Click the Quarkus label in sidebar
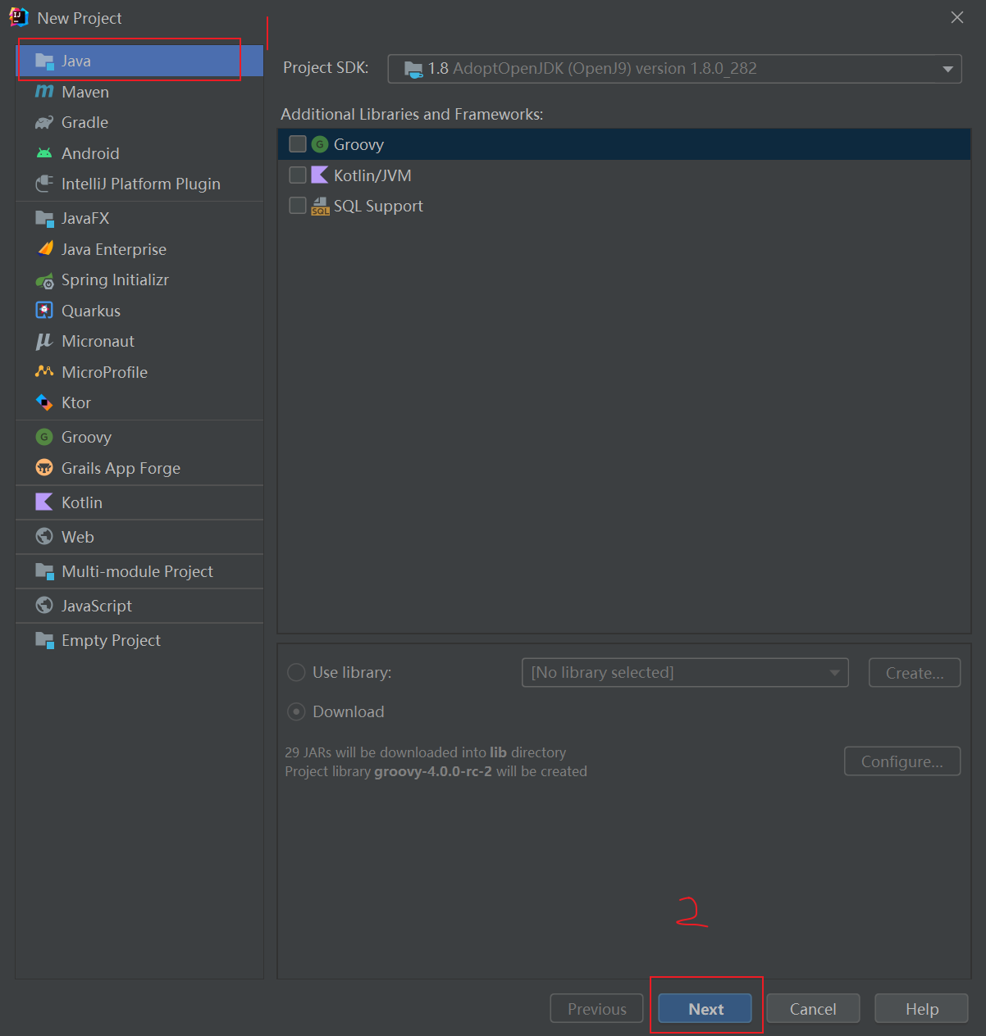Screen dimensions: 986x1036 (x=91, y=311)
